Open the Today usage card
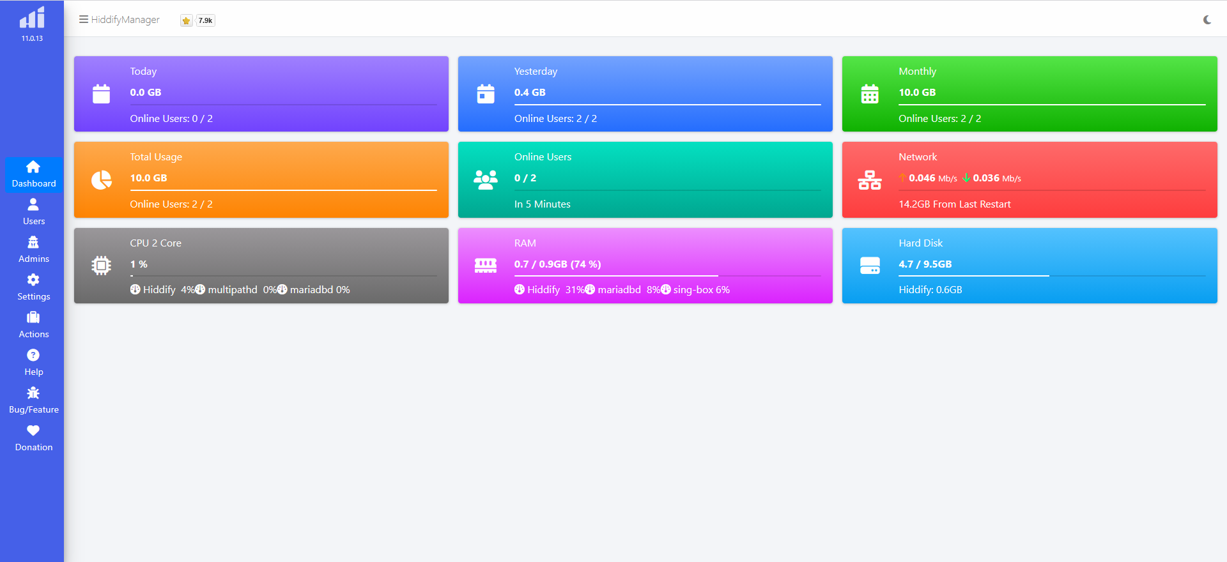1227x562 pixels. (x=261, y=94)
